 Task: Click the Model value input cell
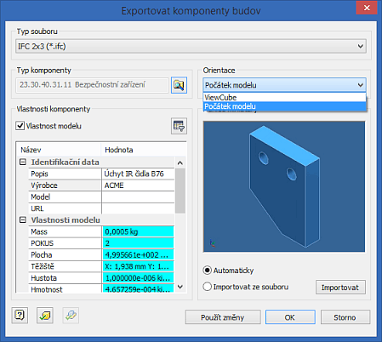[138, 197]
